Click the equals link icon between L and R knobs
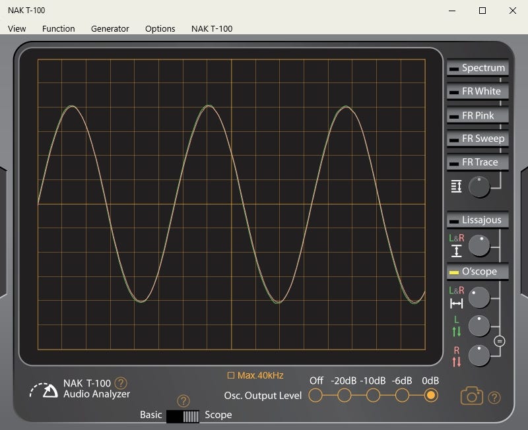Viewport: 528px width, 430px height. [499, 341]
